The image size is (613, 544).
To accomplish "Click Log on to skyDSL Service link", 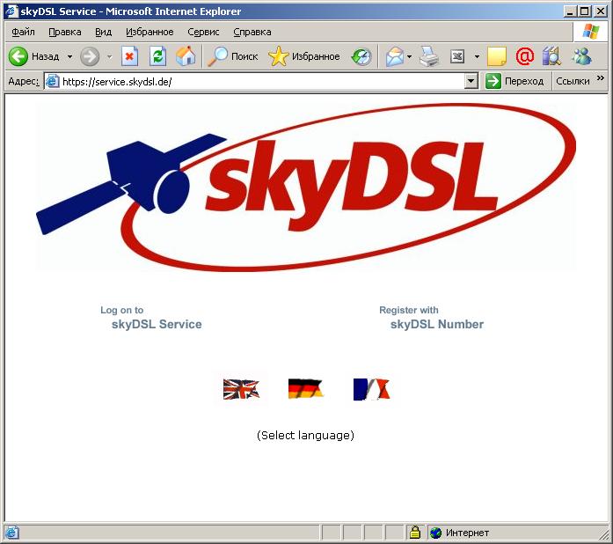I will point(151,318).
